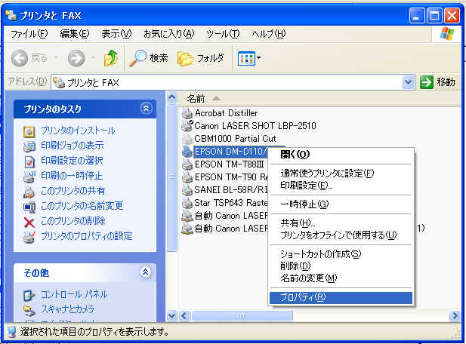Open the 表示(V) menu
Screen dimensions: 466x344
[x=116, y=34]
